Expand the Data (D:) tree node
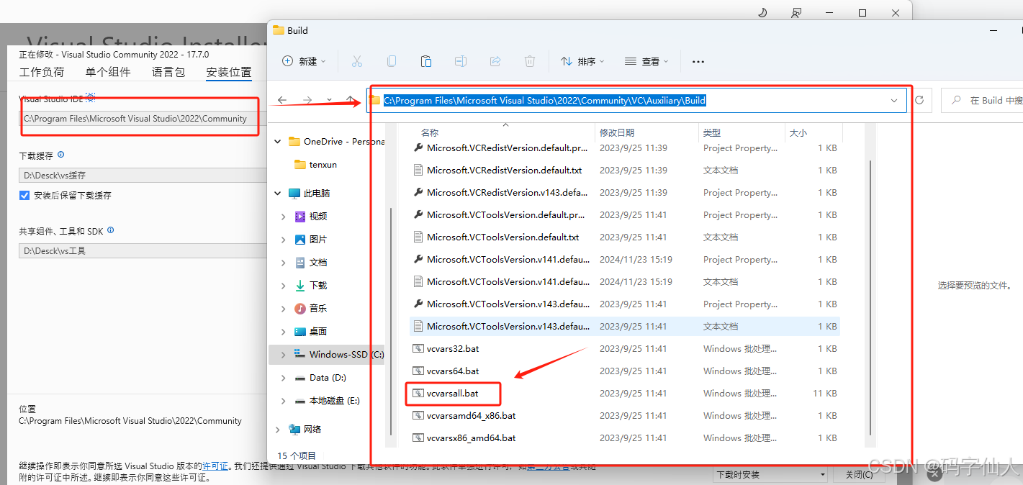1023x485 pixels. pyautogui.click(x=284, y=378)
